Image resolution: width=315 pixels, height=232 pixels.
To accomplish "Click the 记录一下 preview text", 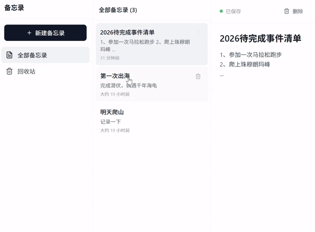I will coord(110,122).
